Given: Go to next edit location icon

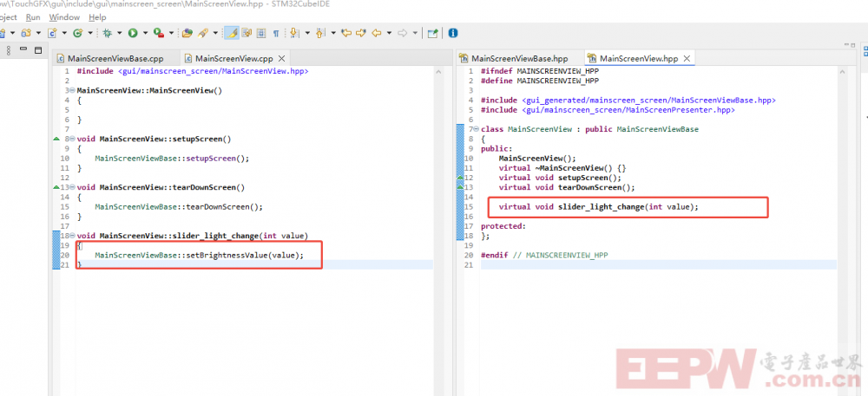Looking at the screenshot, I should pos(361,33).
